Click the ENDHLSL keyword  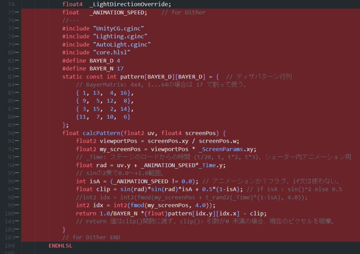click(60, 246)
